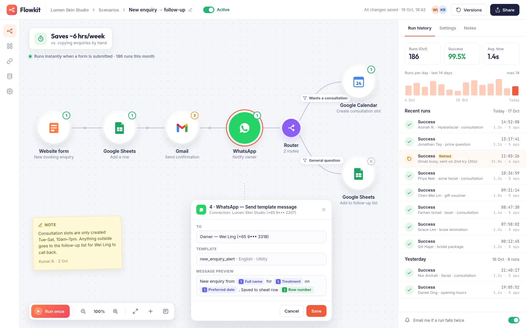The image size is (526, 328).
Task: Open Lumen Skin Studio in the breadcrumb
Action: click(70, 10)
